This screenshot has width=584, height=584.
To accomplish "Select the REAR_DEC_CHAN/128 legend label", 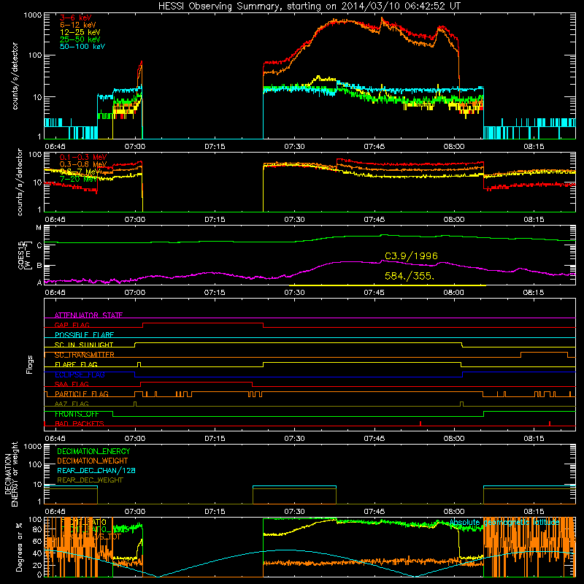I will 96,470.
